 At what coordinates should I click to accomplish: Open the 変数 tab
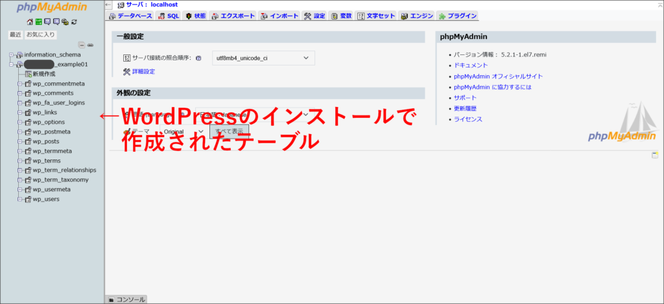tap(341, 16)
